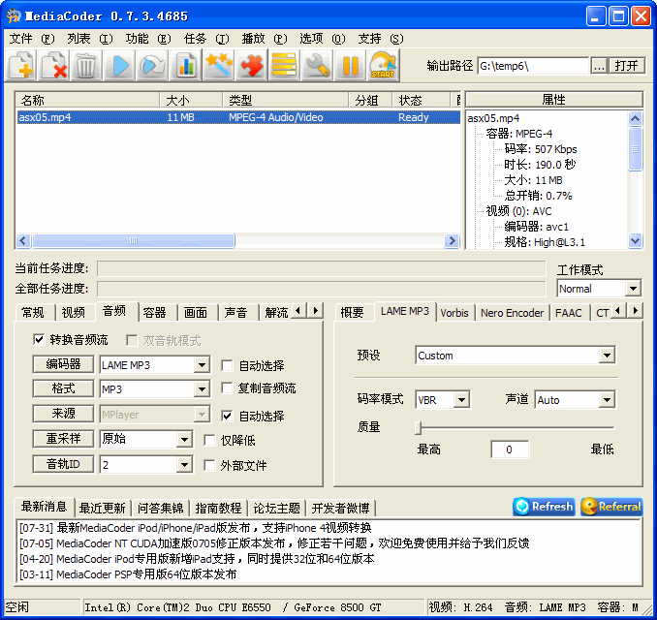Open the VBR bitrate mode dropdown
The width and height of the screenshot is (657, 620).
tap(461, 400)
